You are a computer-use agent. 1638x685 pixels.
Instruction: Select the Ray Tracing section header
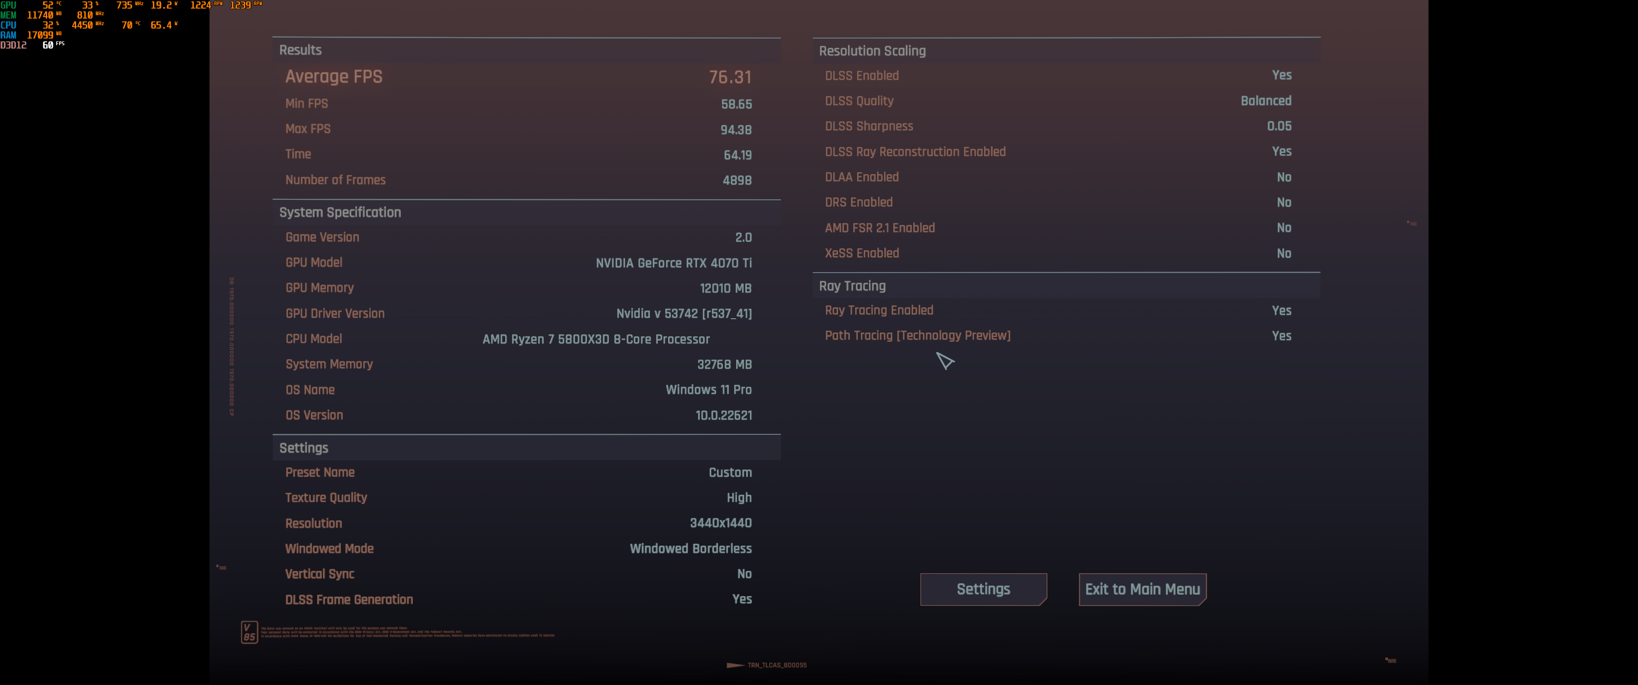[x=853, y=285]
